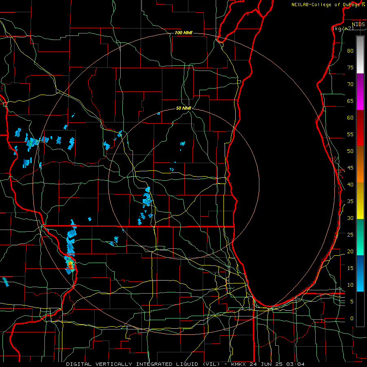Select the green-teal segment of color bar
367x367 pixels.
pyautogui.click(x=360, y=237)
